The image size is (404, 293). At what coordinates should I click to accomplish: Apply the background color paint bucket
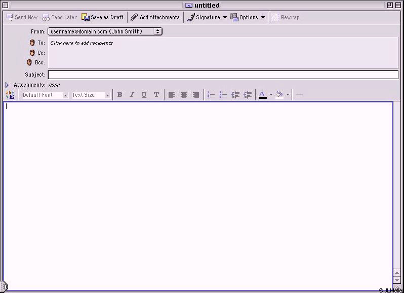pos(279,95)
